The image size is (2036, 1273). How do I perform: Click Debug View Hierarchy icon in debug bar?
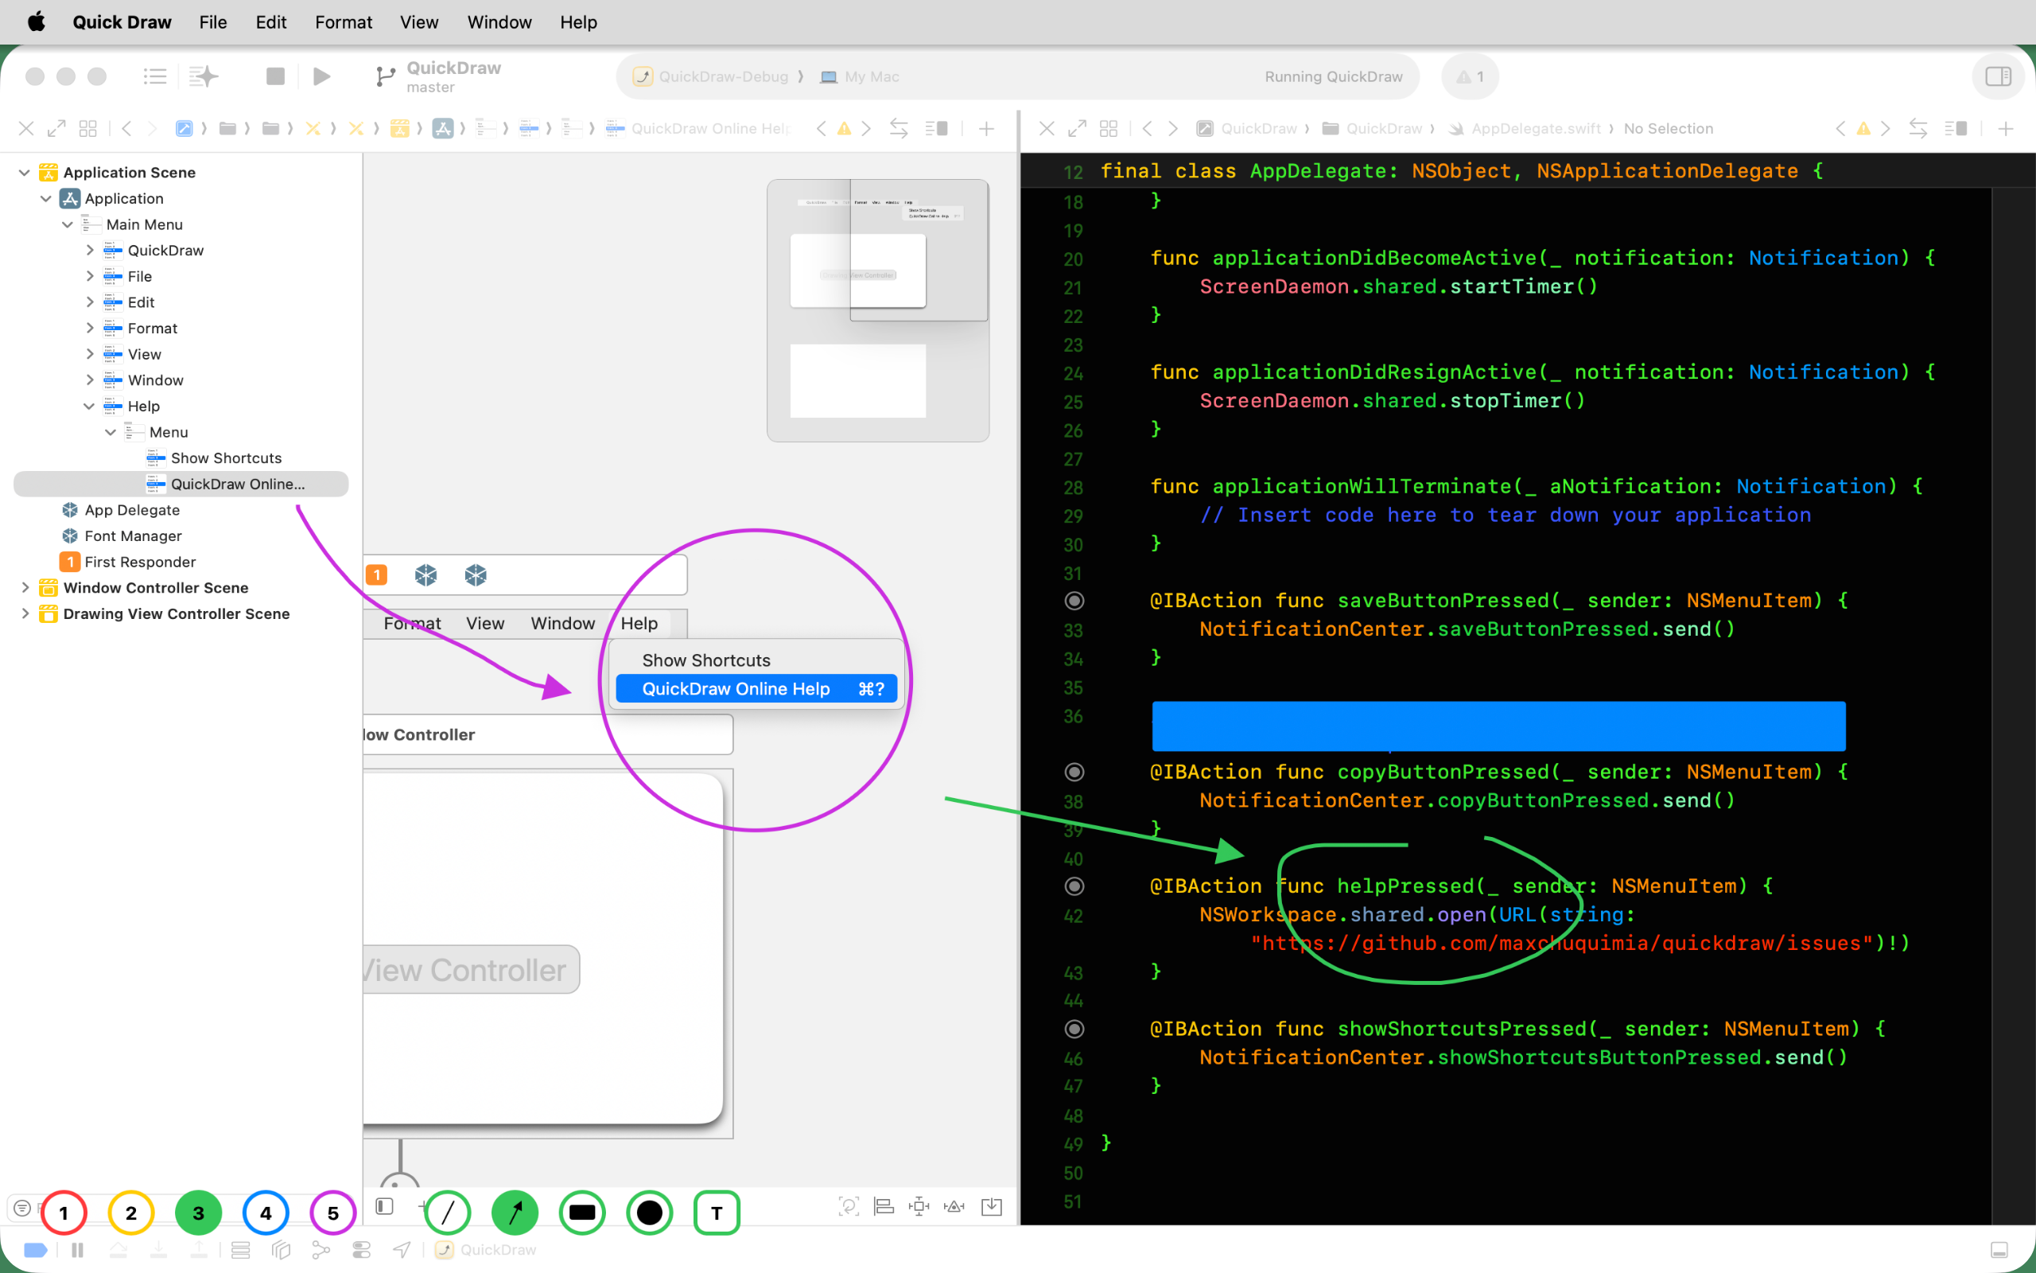[x=281, y=1250]
